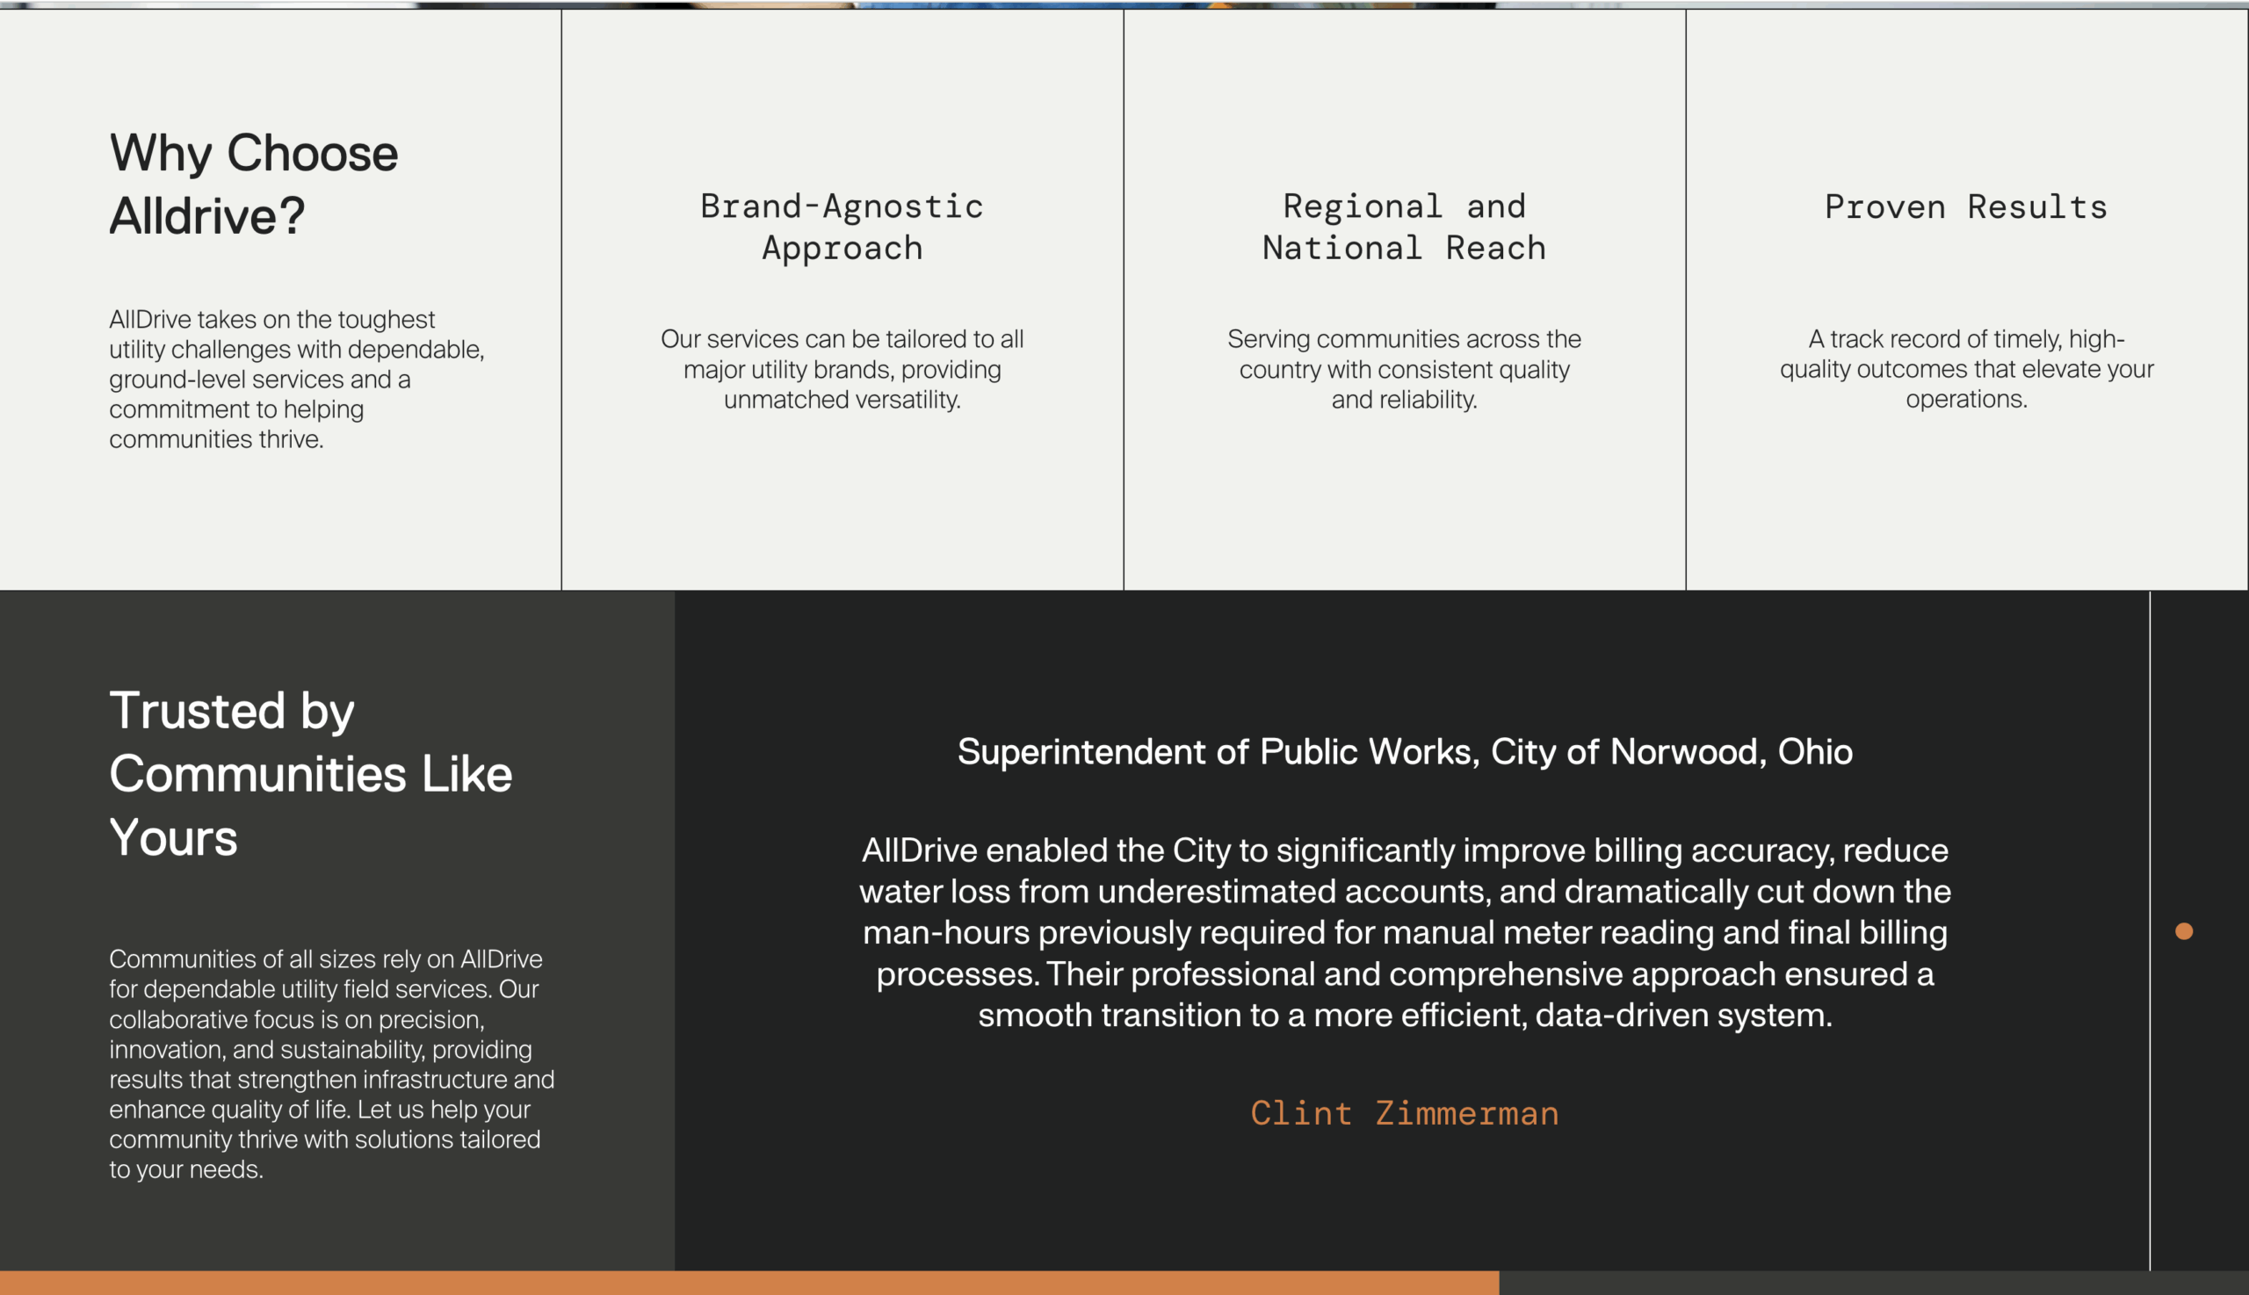Click the 'A track record of timely' description
This screenshot has width=2249, height=1295.
[x=1965, y=369]
